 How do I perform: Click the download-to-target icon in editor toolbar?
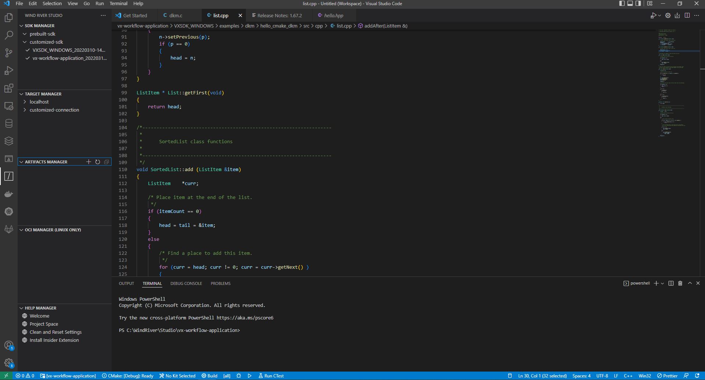click(677, 15)
